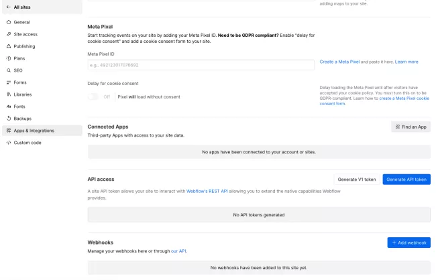This screenshot has height=280, width=436.
Task: Click the grid icon in Find an App
Action: [x=398, y=127]
